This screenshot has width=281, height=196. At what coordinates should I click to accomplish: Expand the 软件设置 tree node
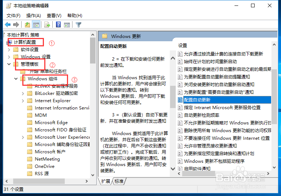click(x=9, y=50)
